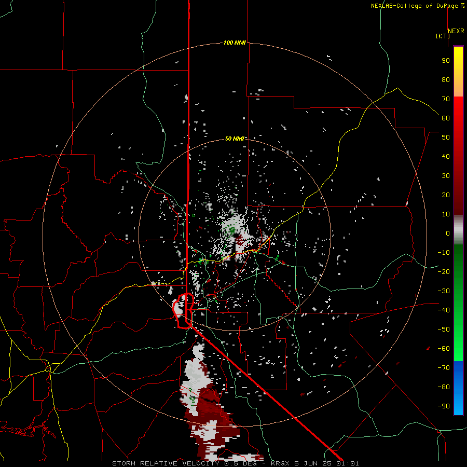Screen dimensions: 467x467
Task: Click the 70 value on velocity scale
Action: tap(446, 99)
